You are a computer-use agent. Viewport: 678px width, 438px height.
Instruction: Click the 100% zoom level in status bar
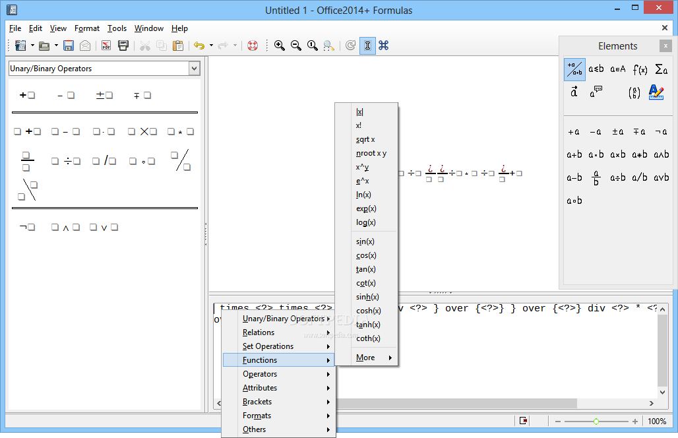point(657,421)
